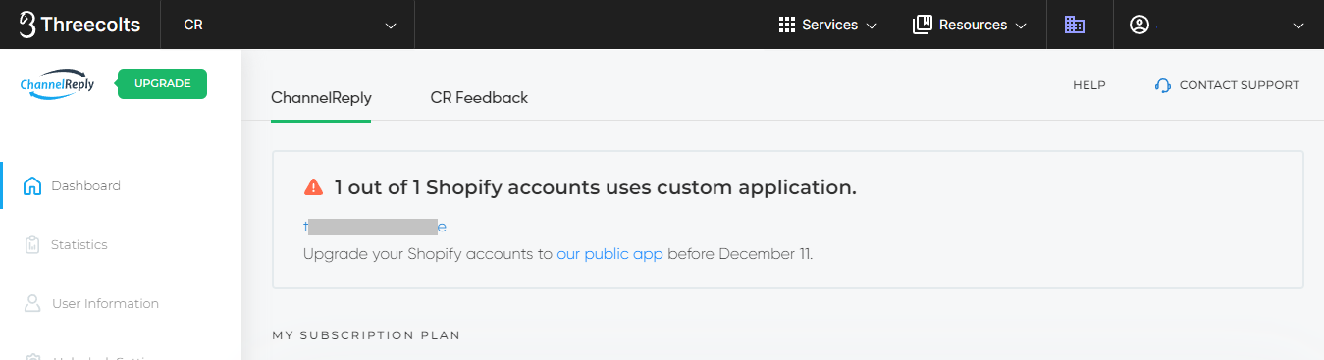Click the Statistics clipboard icon
1324x360 pixels.
click(x=31, y=244)
